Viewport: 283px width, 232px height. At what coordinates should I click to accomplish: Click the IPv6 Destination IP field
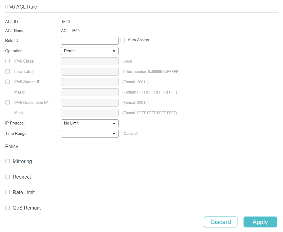(90, 103)
